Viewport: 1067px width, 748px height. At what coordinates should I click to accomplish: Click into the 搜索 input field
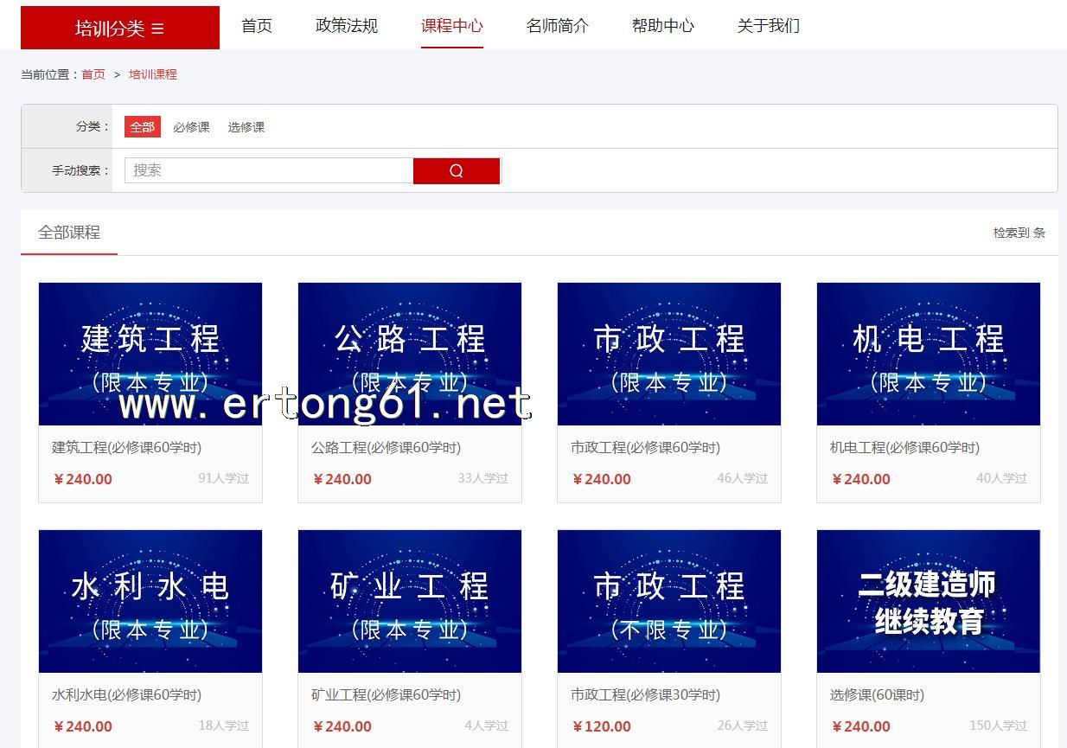point(269,170)
